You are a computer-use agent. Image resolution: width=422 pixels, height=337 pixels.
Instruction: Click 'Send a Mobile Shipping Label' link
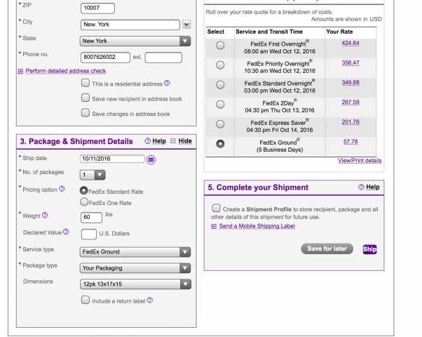(257, 226)
